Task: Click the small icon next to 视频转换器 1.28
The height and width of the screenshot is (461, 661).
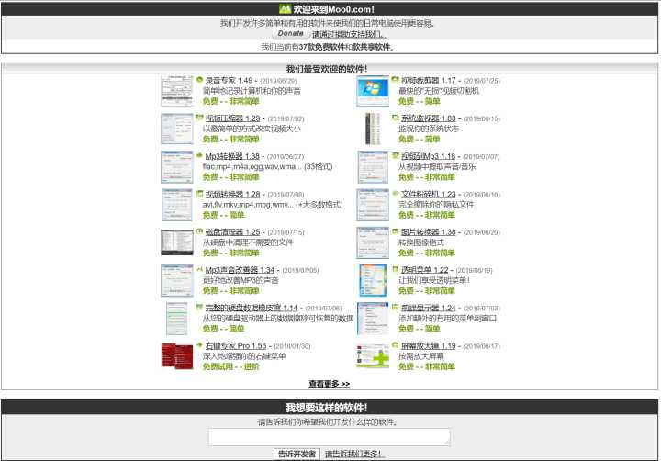Action: point(199,194)
